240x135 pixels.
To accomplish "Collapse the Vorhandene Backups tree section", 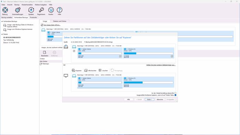I will (2, 22).
